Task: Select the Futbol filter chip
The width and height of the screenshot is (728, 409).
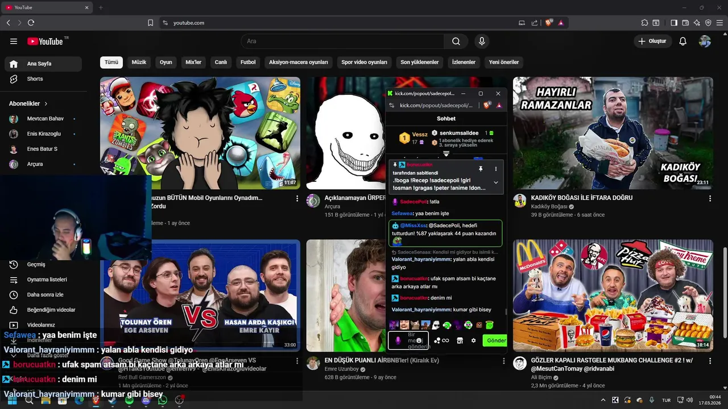Action: point(248,62)
